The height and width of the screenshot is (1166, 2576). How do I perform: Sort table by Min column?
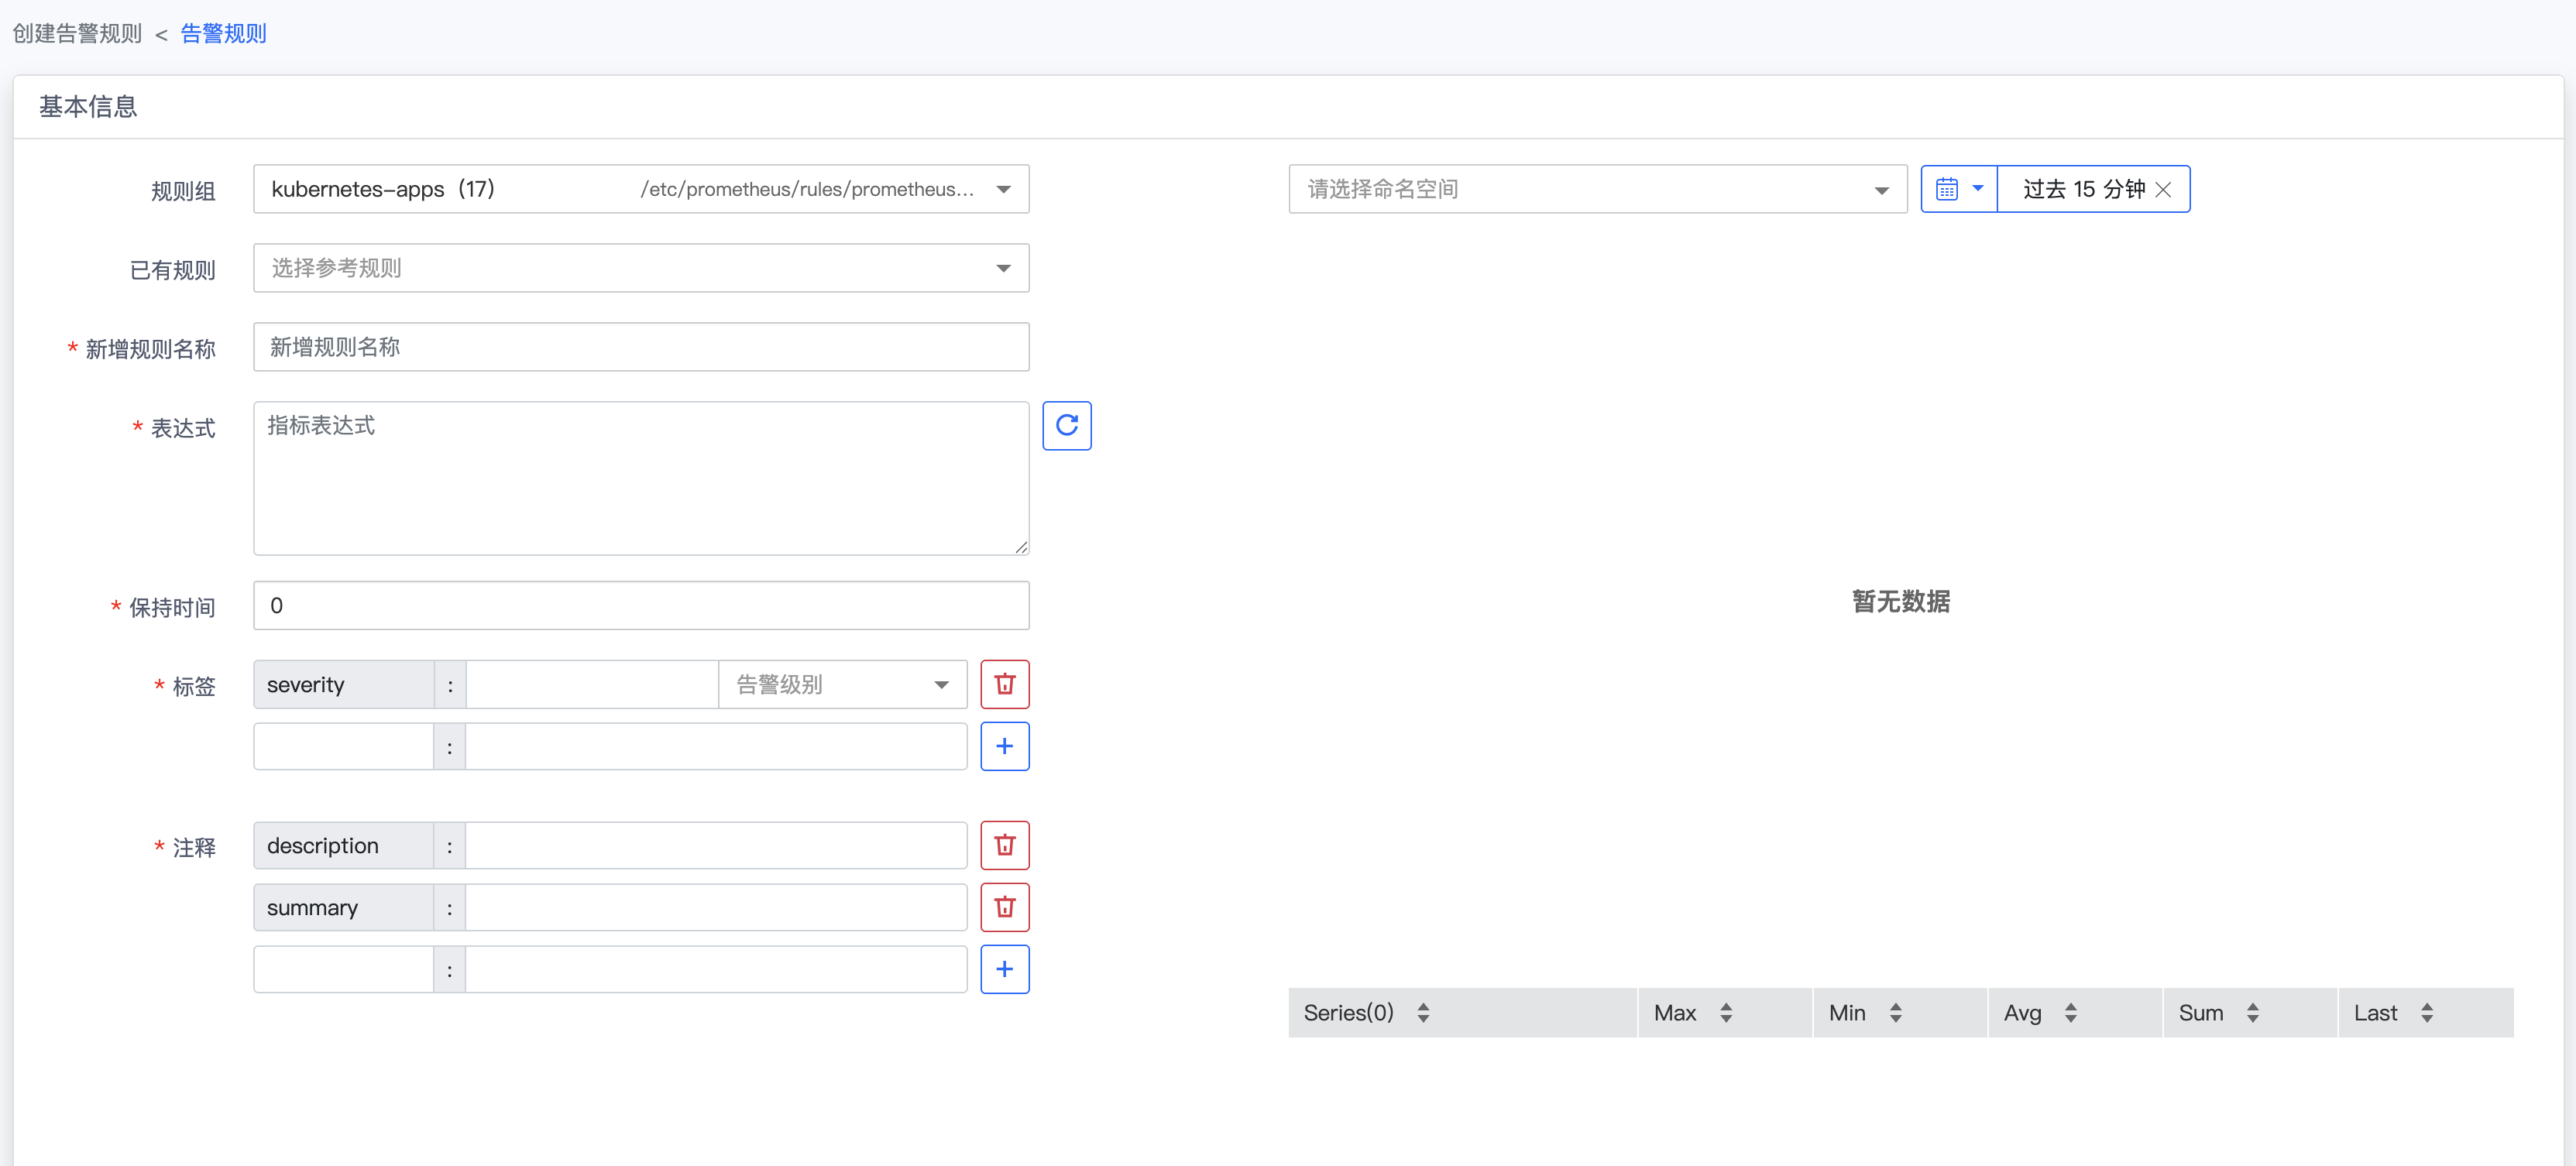pos(1895,1013)
